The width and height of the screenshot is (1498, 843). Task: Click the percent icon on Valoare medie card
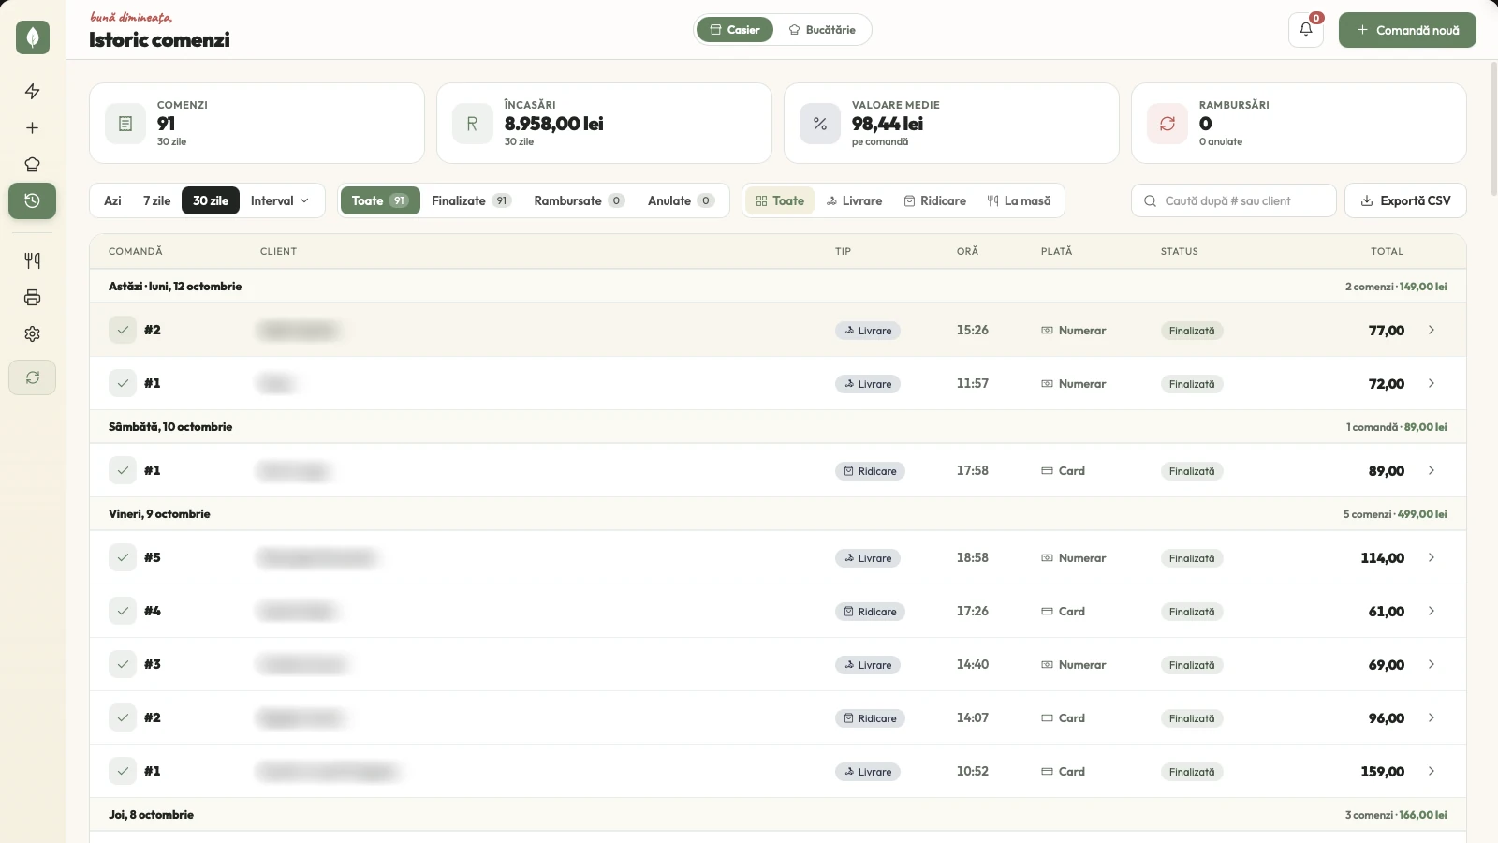pyautogui.click(x=820, y=124)
